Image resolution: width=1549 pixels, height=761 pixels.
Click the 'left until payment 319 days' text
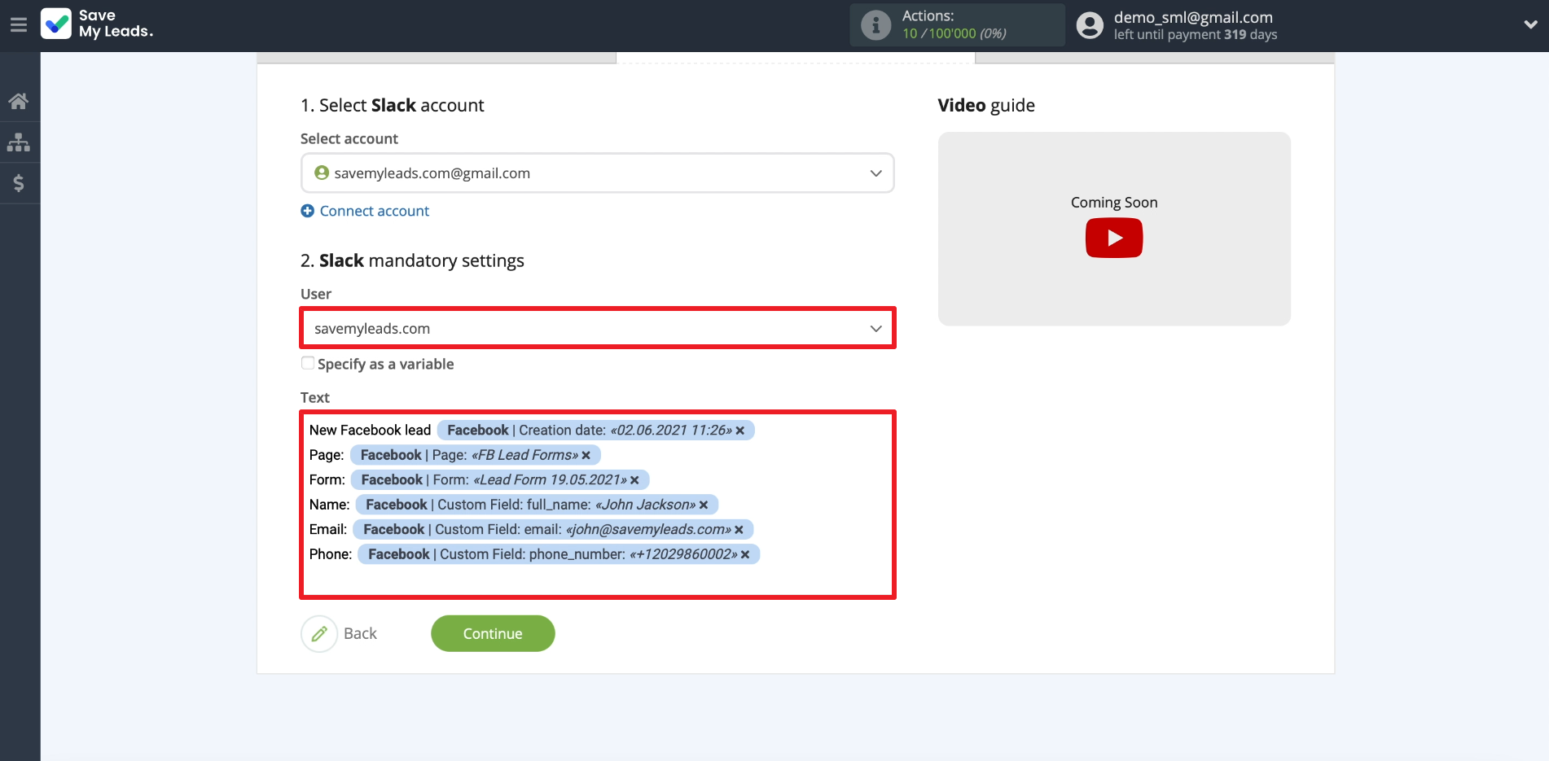pyautogui.click(x=1195, y=34)
